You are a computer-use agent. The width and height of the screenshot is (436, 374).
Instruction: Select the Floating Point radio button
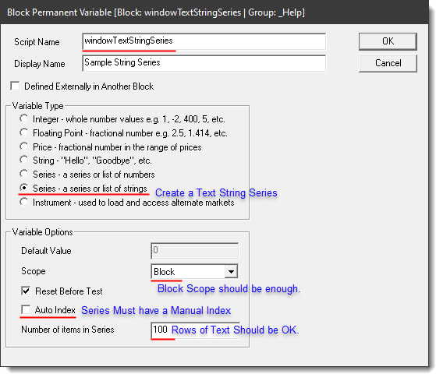[24, 132]
